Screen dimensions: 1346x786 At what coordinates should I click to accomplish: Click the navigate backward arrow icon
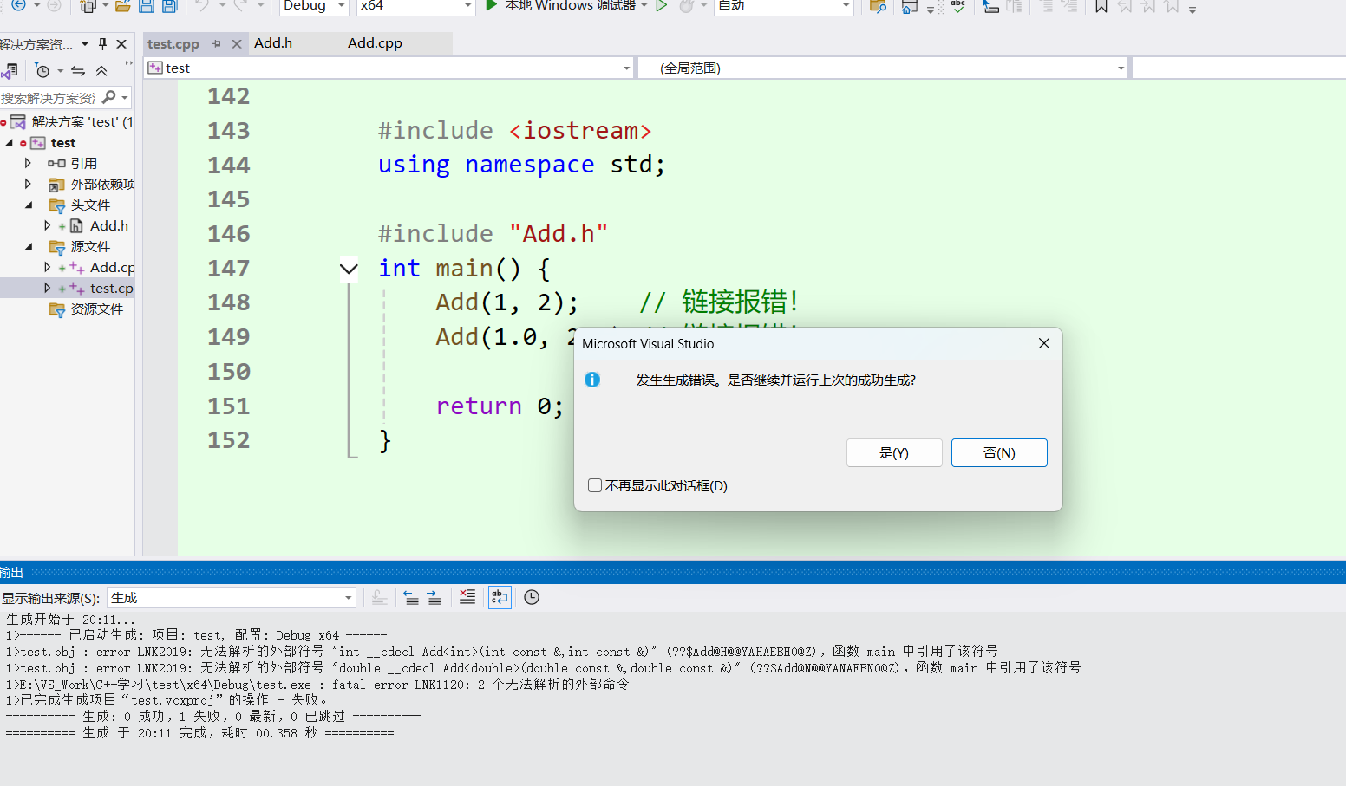point(18,5)
